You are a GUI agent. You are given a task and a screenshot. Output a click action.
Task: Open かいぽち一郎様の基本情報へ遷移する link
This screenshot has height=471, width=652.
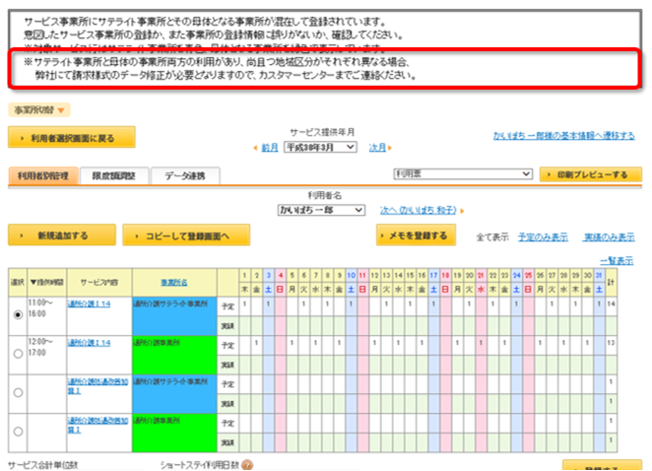[563, 136]
